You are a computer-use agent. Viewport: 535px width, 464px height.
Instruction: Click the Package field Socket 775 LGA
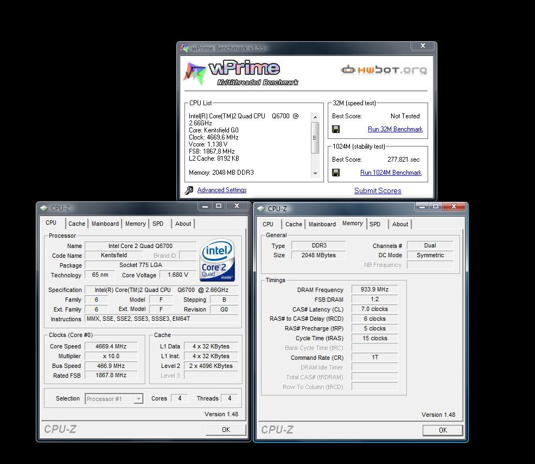point(141,265)
